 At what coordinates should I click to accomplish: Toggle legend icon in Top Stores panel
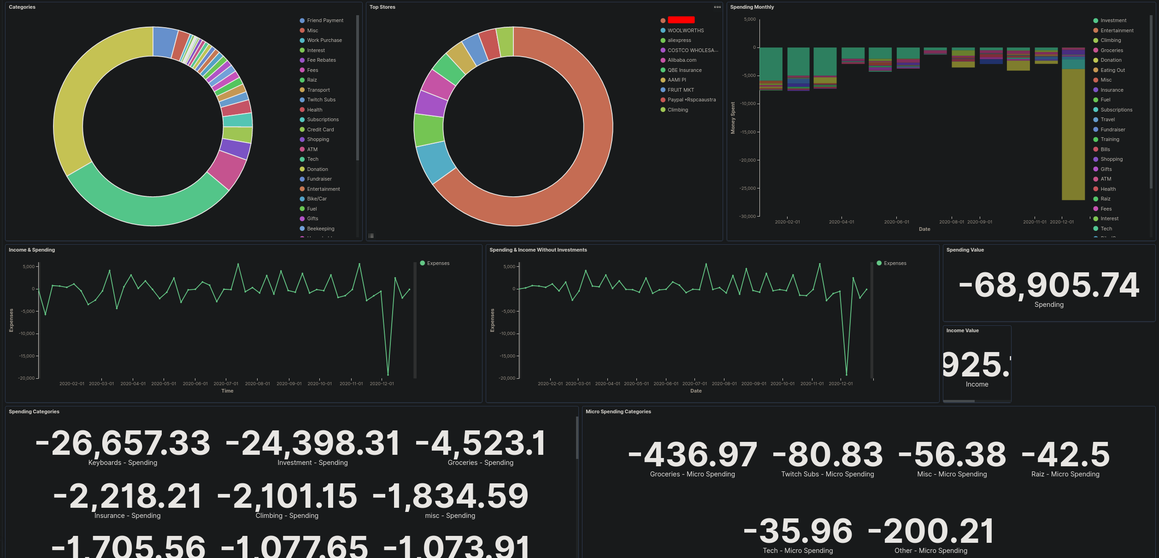pos(371,236)
